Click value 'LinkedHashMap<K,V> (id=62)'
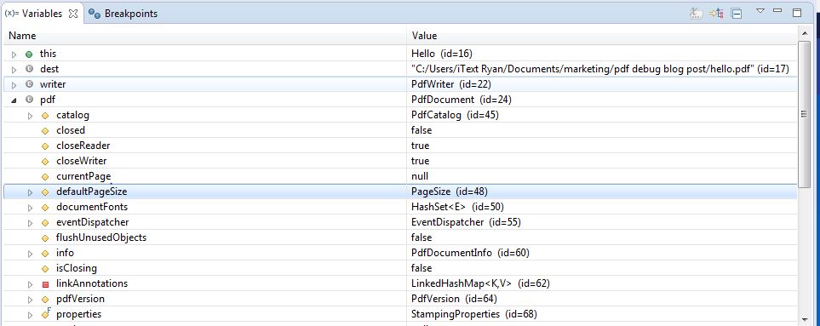The width and height of the screenshot is (820, 326). pyautogui.click(x=480, y=283)
